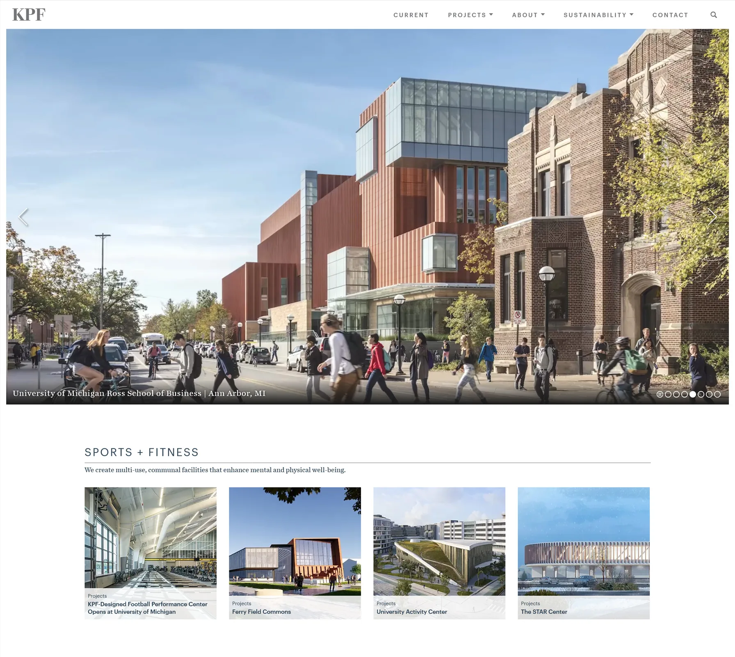Open the University Activity Center project
This screenshot has height=657, width=735.
coord(439,553)
